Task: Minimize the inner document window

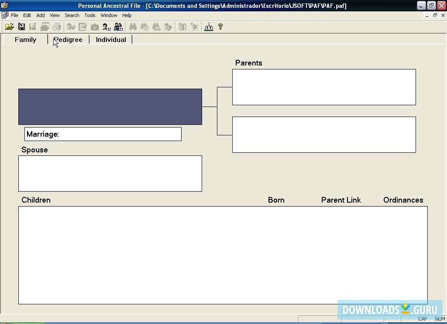Action: pos(427,15)
